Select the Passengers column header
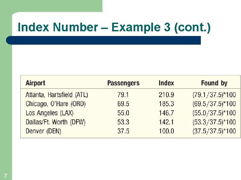Viewport: 241px width, 180px height. click(124, 83)
